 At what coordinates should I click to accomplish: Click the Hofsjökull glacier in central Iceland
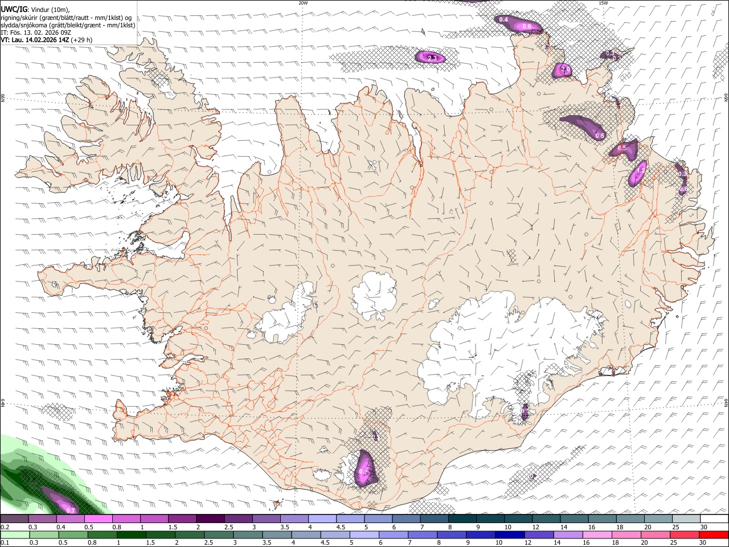[x=374, y=296]
